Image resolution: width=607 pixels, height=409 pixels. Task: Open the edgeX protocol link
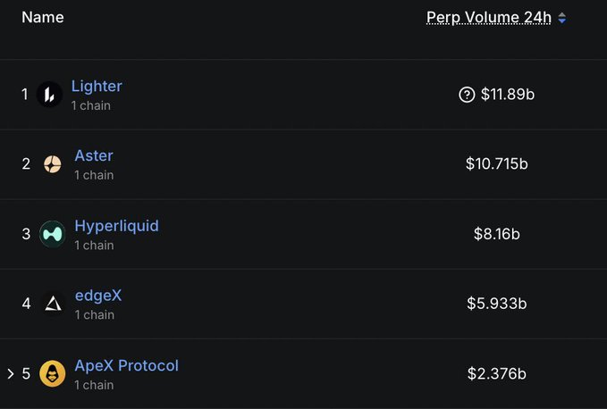pyautogui.click(x=97, y=296)
